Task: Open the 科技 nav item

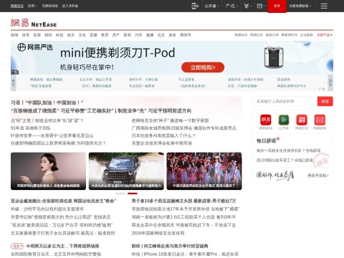Action: (59, 35)
